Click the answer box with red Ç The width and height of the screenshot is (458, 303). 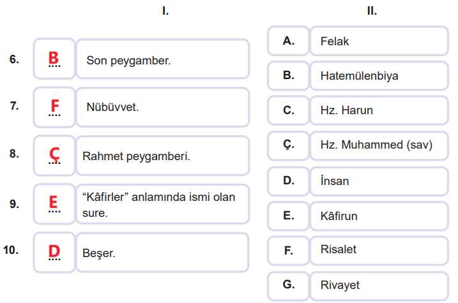pos(54,155)
